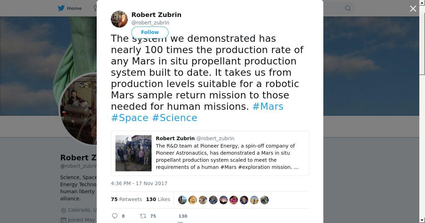Click the location pin icon near Colorado
The height and width of the screenshot is (223, 425).
(63, 210)
